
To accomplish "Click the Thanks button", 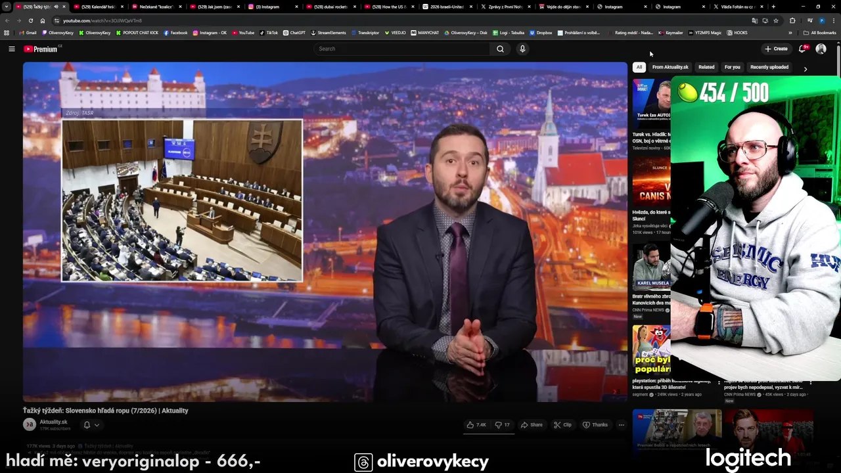I will (595, 425).
